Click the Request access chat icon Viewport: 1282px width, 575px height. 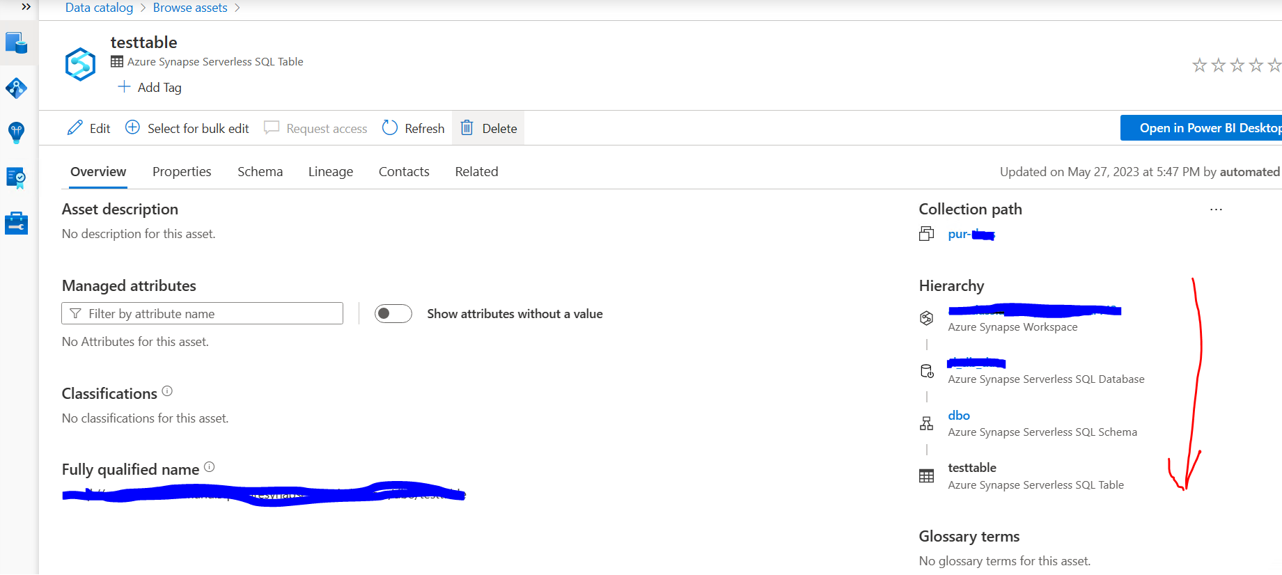point(272,128)
